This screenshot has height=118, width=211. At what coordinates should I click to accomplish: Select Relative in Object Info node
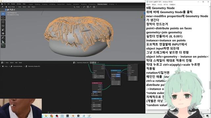tap(99, 92)
